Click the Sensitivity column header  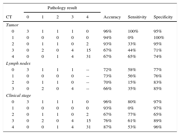point(137,17)
